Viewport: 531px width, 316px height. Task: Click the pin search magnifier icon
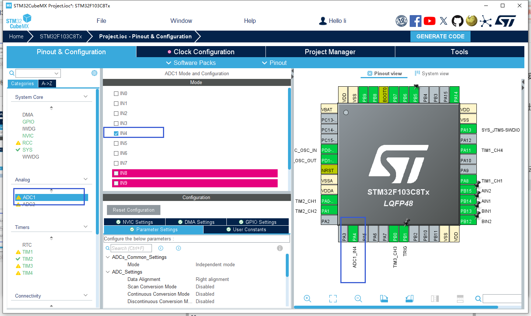point(478,299)
